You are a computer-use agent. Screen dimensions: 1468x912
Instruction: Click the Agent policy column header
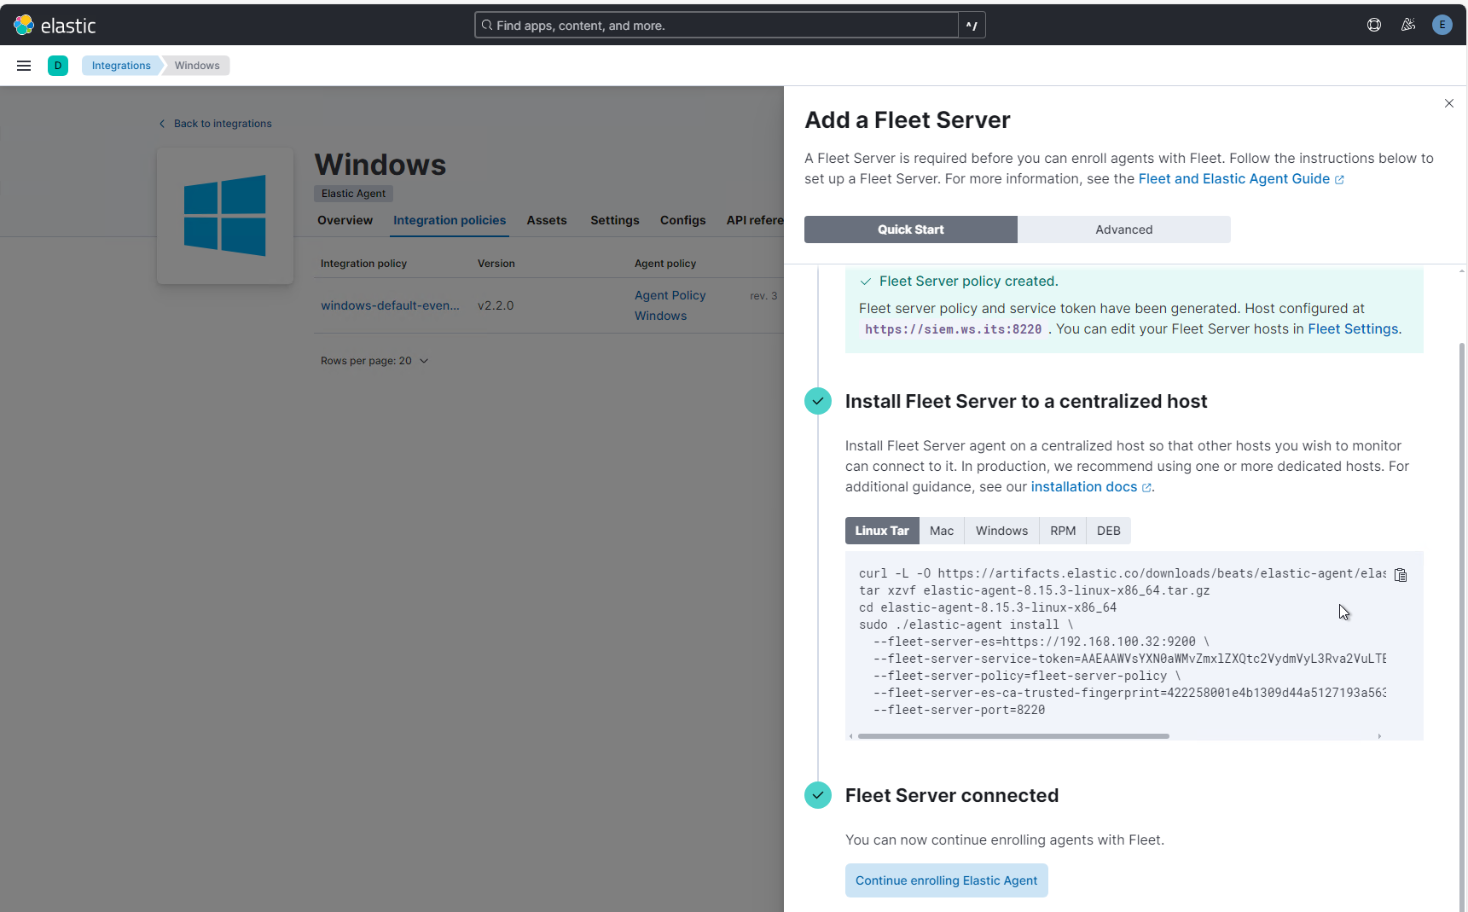tap(665, 264)
